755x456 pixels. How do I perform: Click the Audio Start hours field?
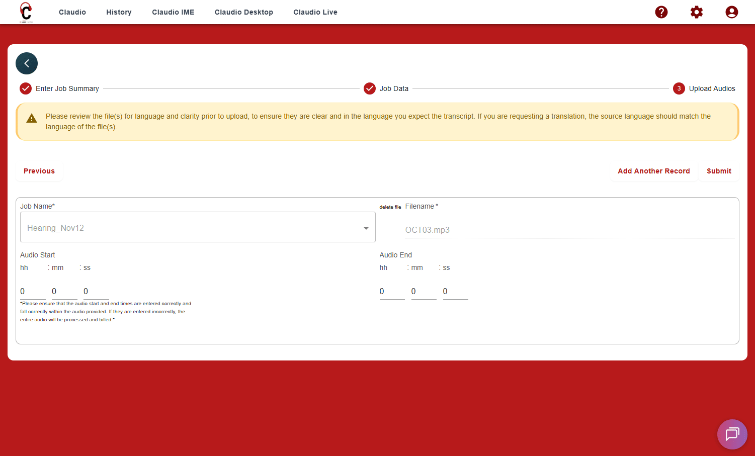(32, 292)
